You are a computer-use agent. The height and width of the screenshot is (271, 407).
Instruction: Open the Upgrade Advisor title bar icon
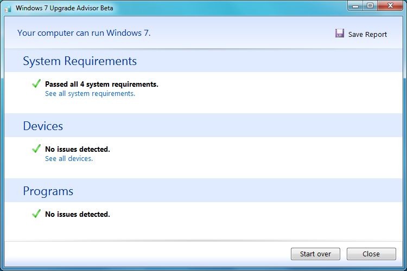pos(8,7)
